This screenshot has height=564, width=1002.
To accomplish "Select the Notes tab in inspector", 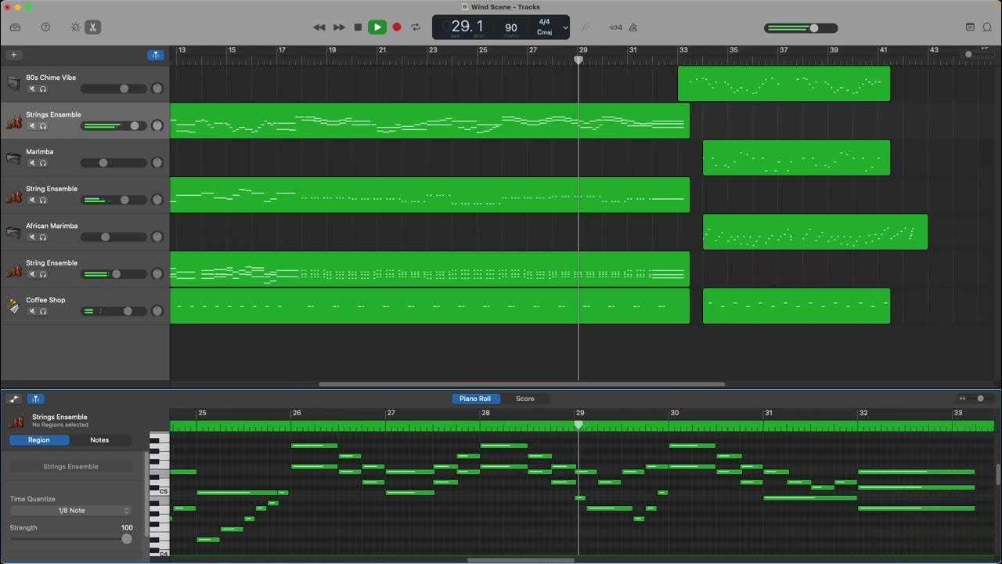I will coord(99,440).
